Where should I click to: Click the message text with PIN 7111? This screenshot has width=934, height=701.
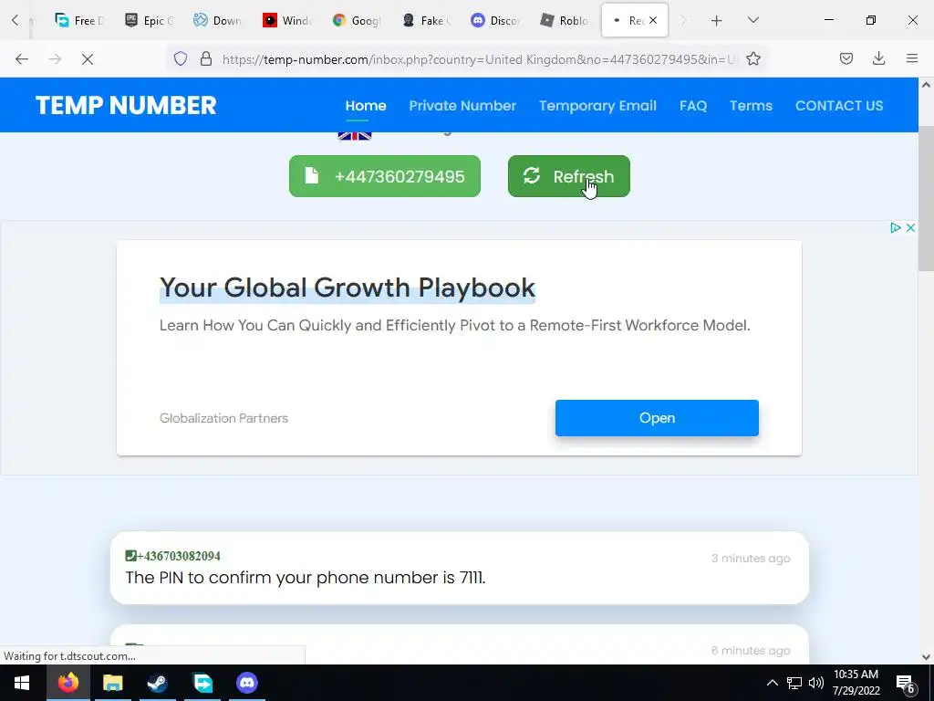(x=305, y=578)
